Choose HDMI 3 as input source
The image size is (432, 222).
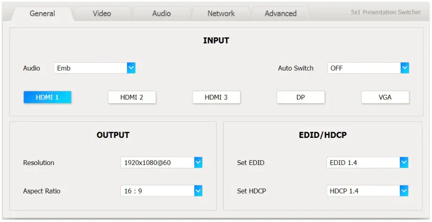pyautogui.click(x=216, y=97)
